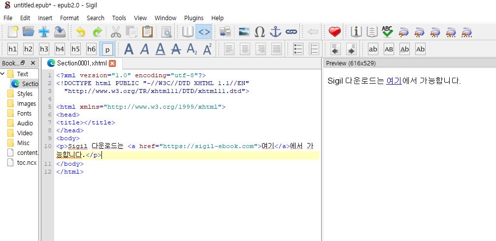The width and height of the screenshot is (496, 241).
Task: Open the Metadata Editor icon
Action: click(x=357, y=31)
